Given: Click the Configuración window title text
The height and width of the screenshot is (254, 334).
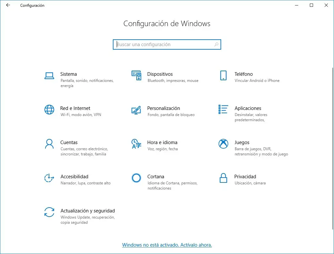Looking at the screenshot, I should click(32, 5).
